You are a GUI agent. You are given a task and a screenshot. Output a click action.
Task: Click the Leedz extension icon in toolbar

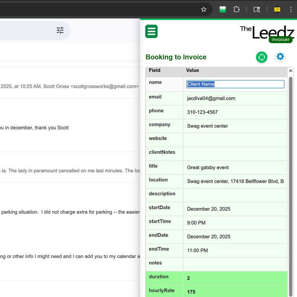[223, 10]
